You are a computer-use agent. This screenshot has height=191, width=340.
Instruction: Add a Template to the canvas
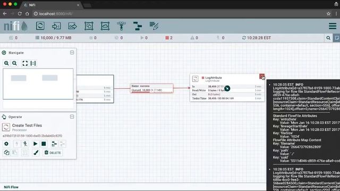click(x=138, y=26)
